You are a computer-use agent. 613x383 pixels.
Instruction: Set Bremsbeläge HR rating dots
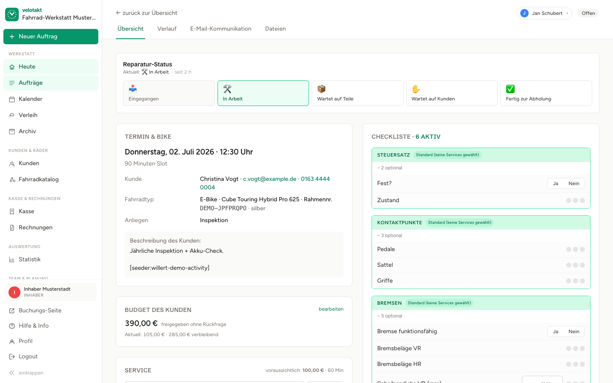tap(576, 364)
